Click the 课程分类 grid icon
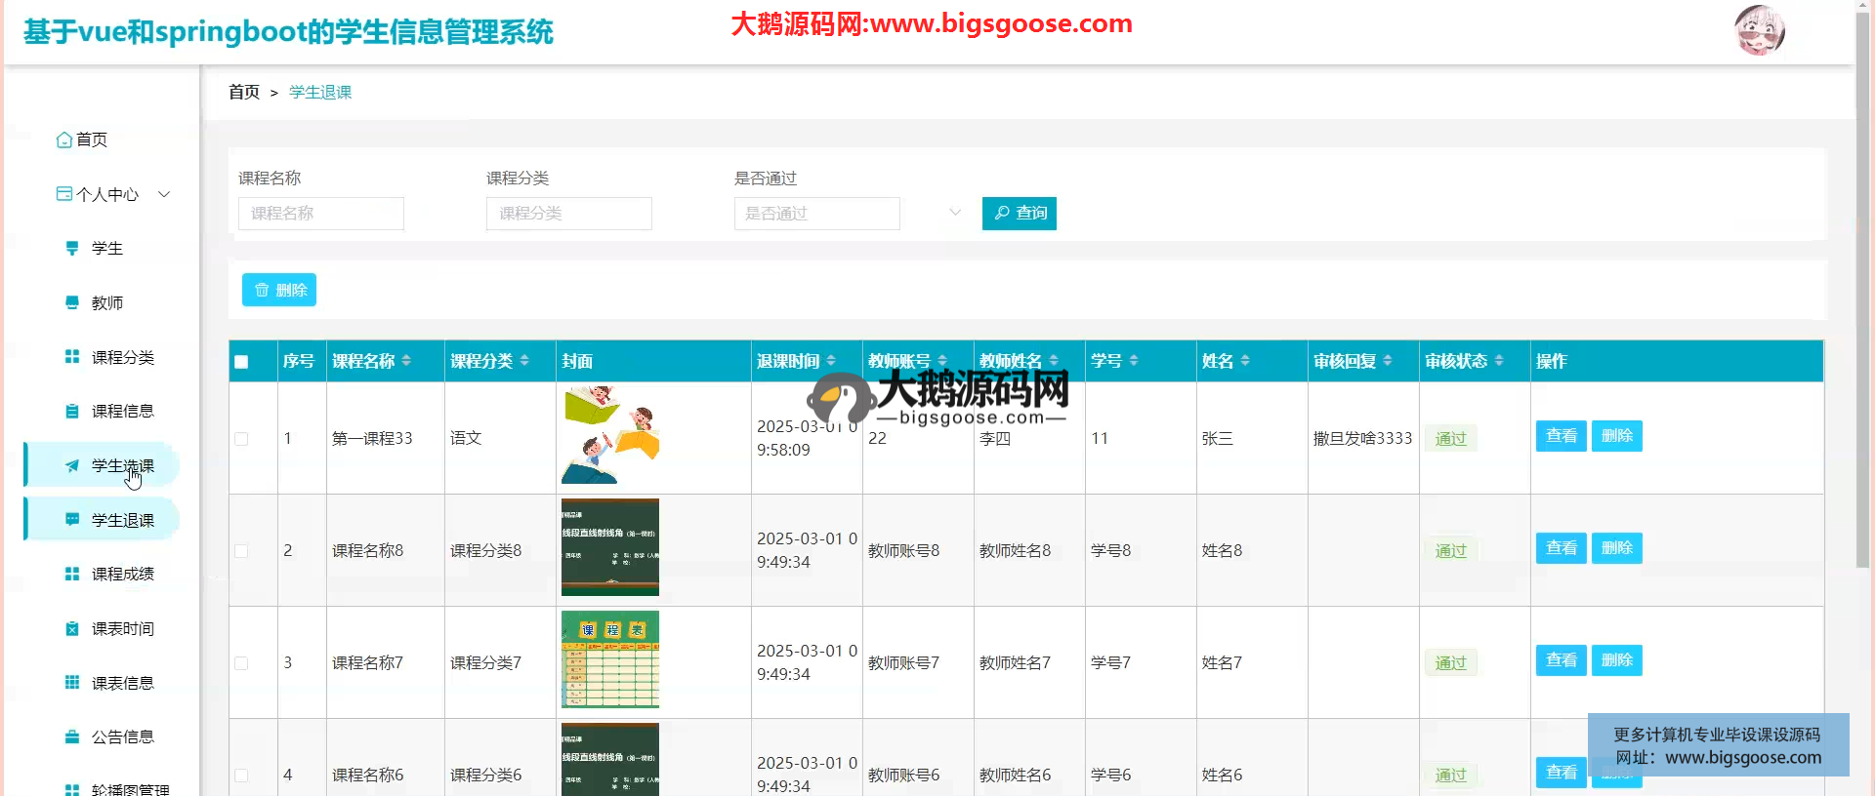The image size is (1875, 796). [72, 357]
